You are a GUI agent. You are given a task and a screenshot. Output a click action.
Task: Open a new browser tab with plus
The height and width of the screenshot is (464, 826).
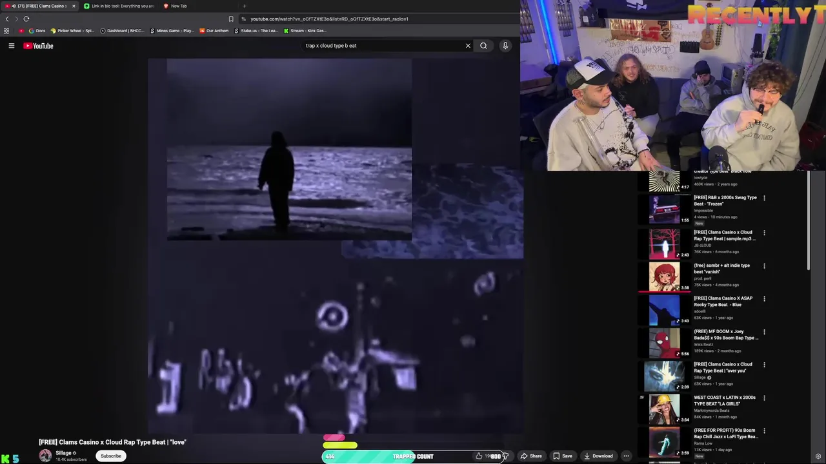coord(244,6)
